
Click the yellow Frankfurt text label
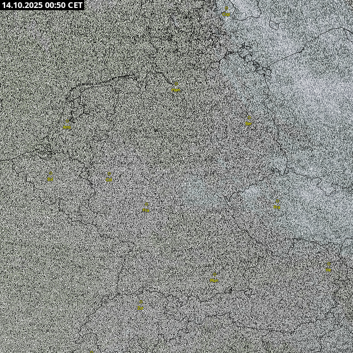[146, 210]
